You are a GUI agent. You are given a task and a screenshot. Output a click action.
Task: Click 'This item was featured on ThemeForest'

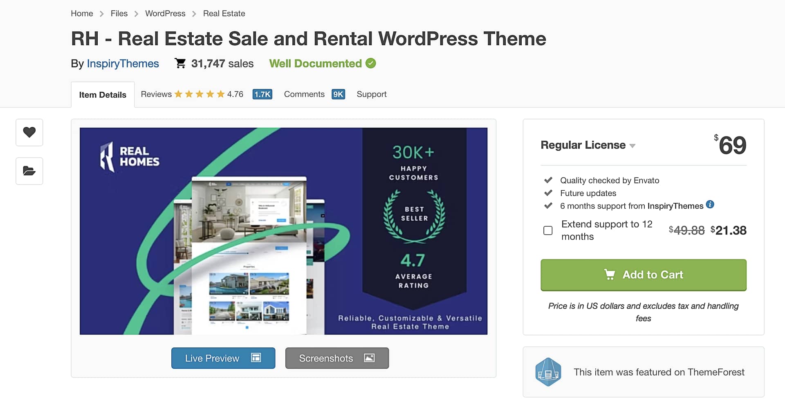coord(659,372)
